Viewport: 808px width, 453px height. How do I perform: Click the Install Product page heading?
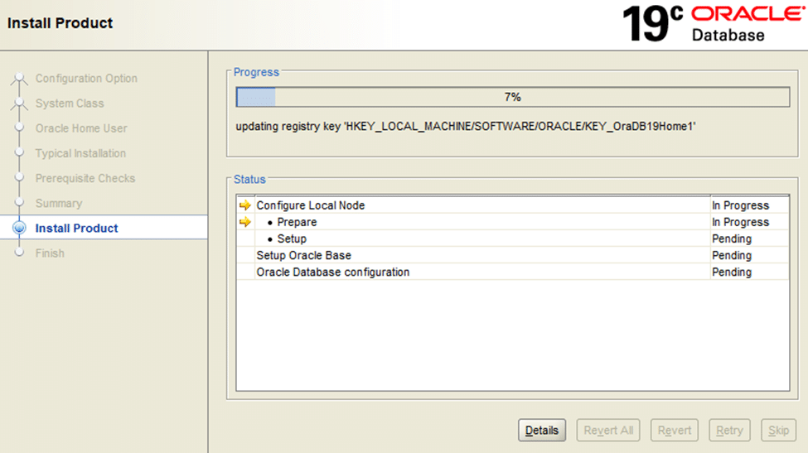pos(60,23)
